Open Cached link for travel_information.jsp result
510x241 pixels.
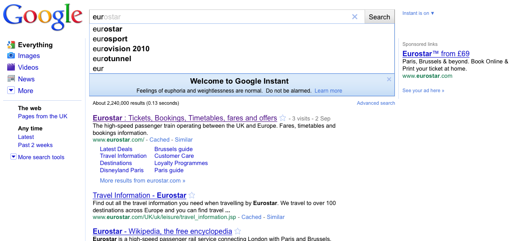[x=252, y=217]
